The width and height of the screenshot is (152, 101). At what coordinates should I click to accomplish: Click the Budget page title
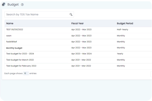pyautogui.click(x=13, y=5)
